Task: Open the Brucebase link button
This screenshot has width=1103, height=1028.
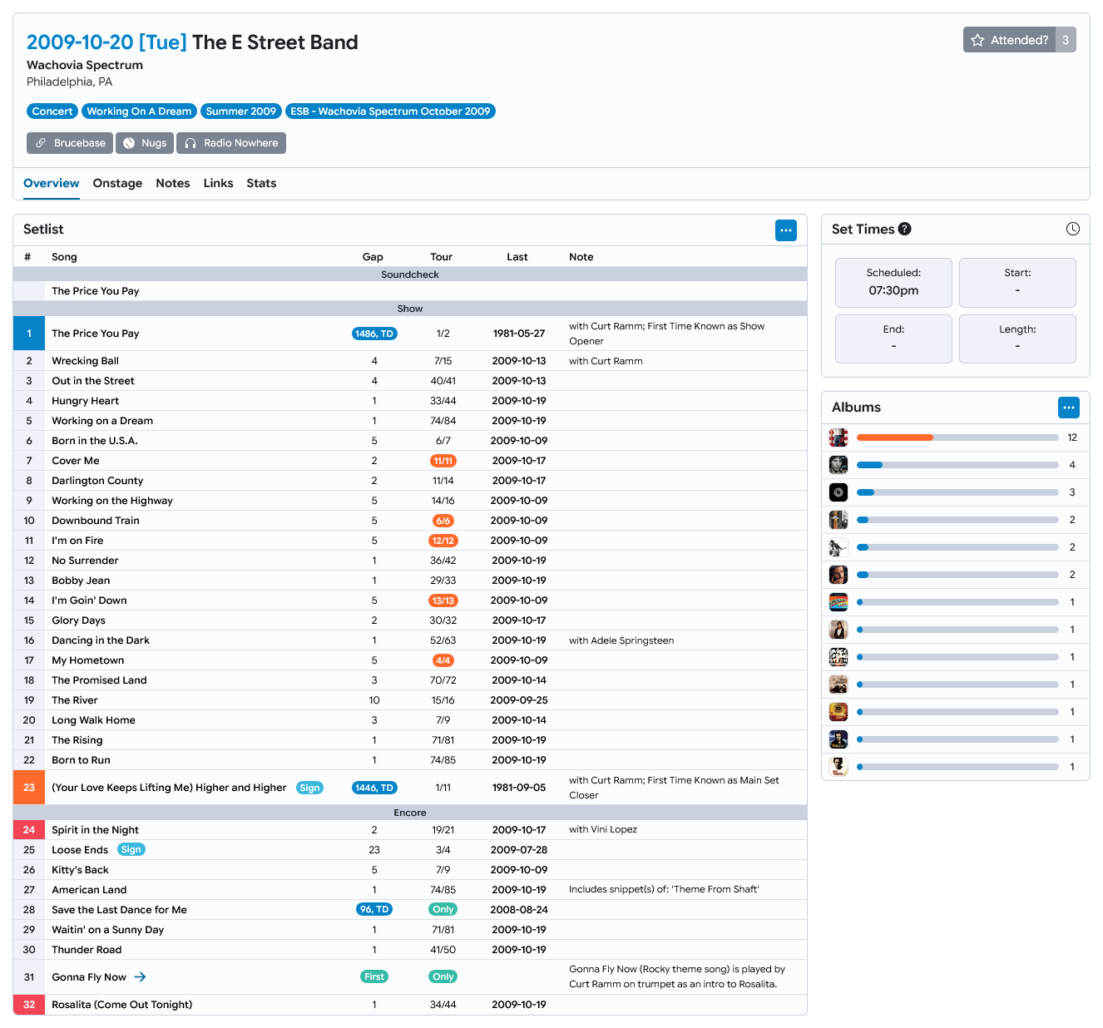Action: tap(70, 143)
